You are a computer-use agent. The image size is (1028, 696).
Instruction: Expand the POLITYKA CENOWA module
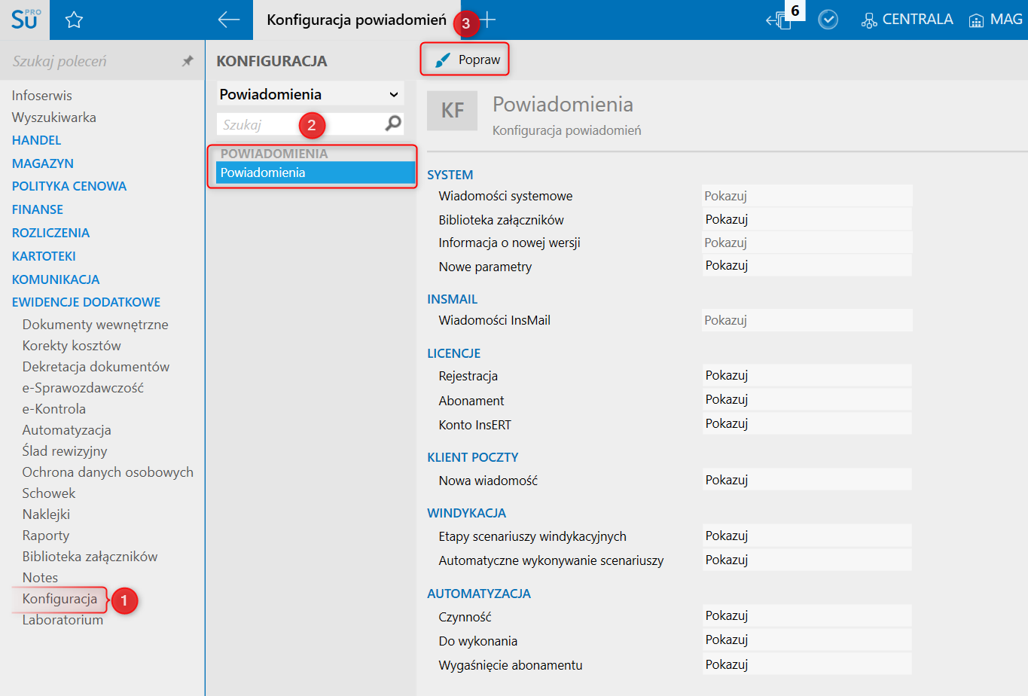(69, 186)
